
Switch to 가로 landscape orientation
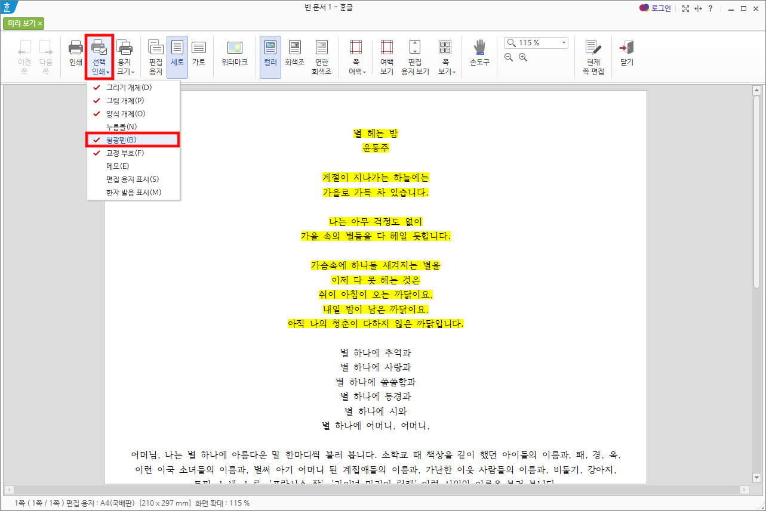coord(199,53)
